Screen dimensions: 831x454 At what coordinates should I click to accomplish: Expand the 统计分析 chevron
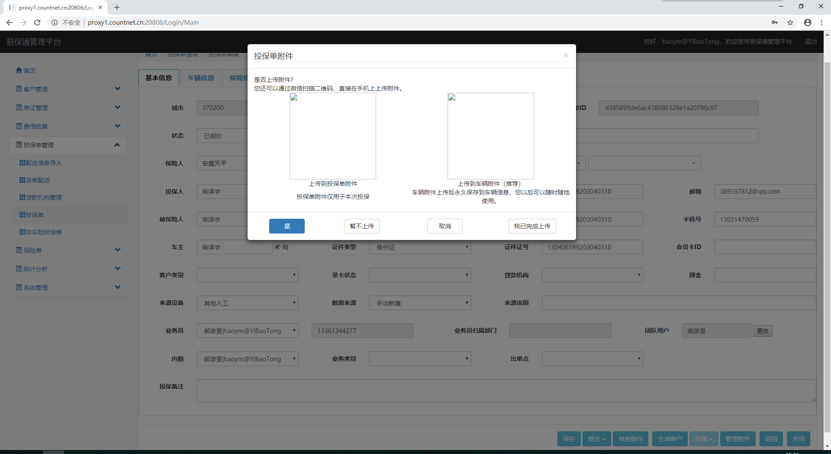click(x=118, y=269)
